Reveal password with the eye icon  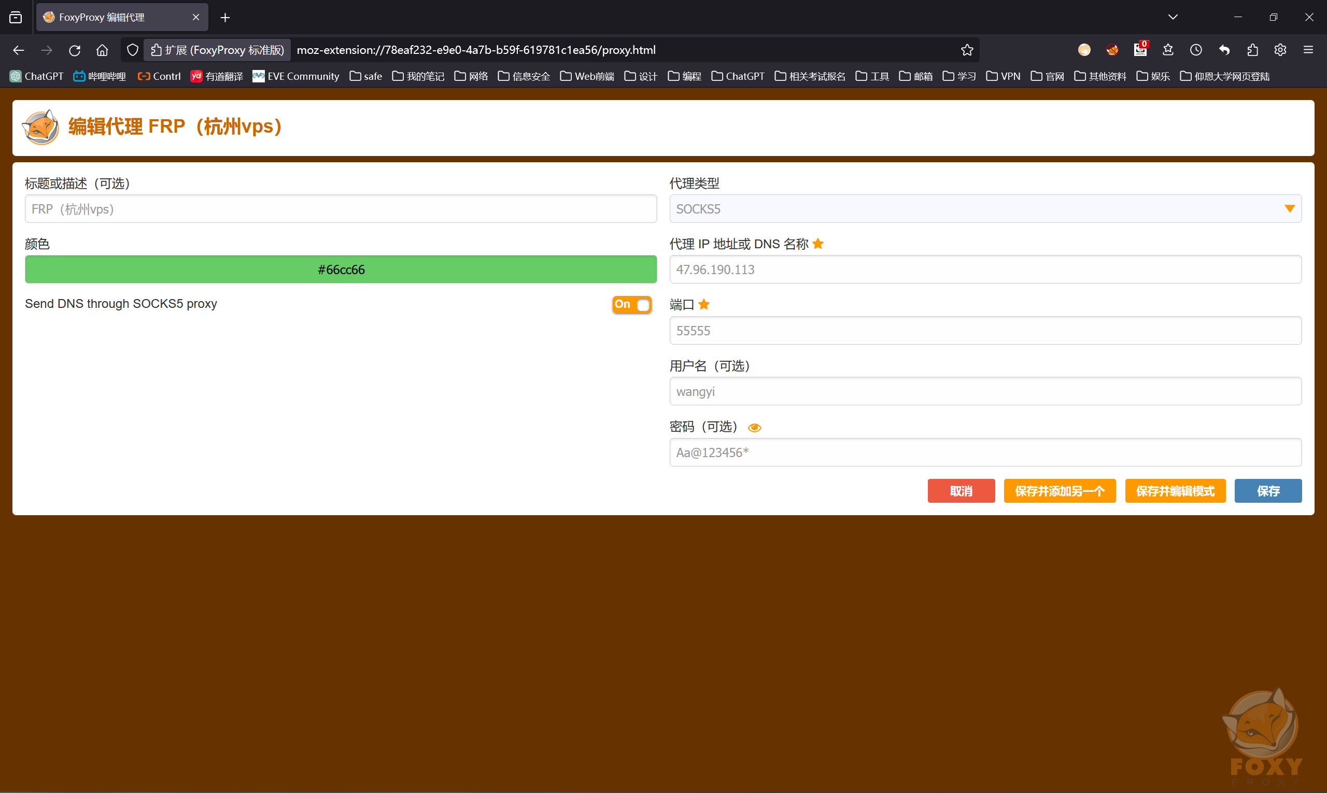click(x=754, y=428)
